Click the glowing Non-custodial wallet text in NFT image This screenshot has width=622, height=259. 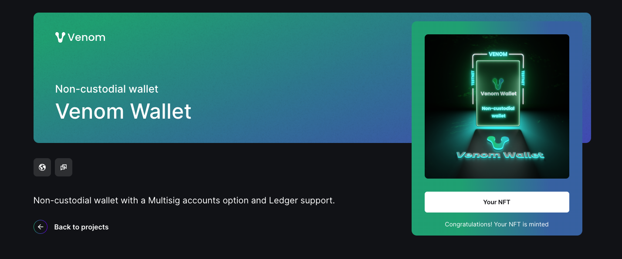498,112
